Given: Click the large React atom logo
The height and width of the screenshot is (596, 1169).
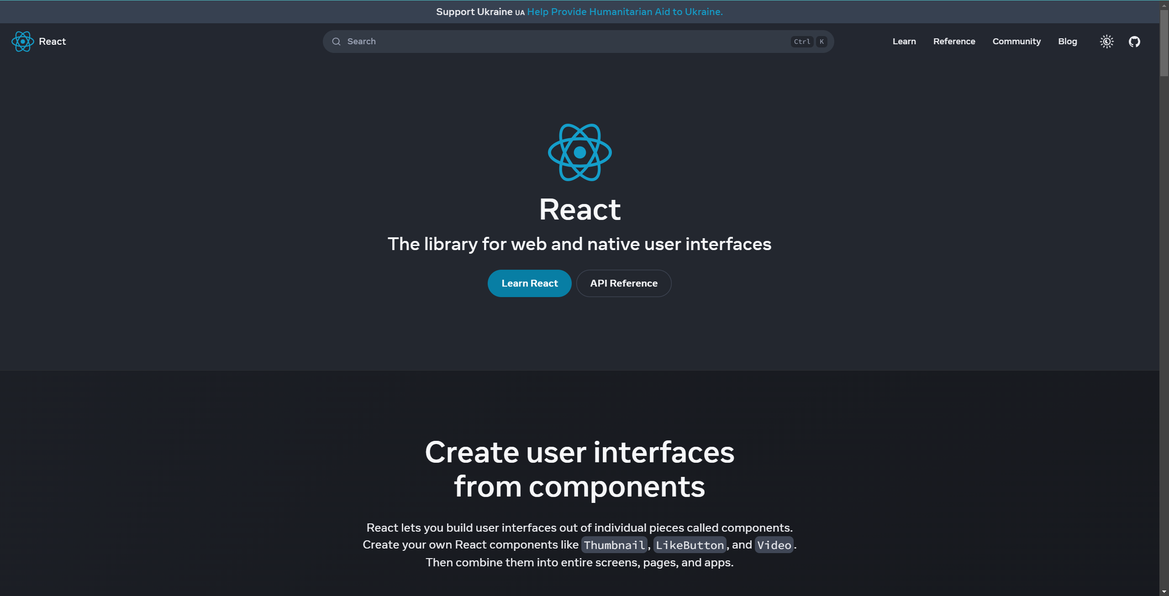Looking at the screenshot, I should point(579,152).
